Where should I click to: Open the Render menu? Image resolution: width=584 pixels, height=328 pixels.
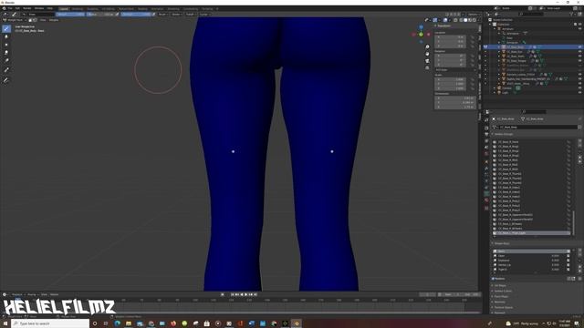tap(27, 8)
